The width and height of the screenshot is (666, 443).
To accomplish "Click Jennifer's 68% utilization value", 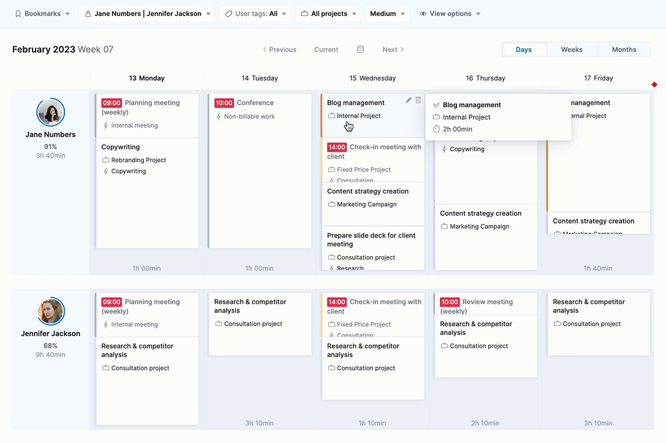I will (50, 346).
